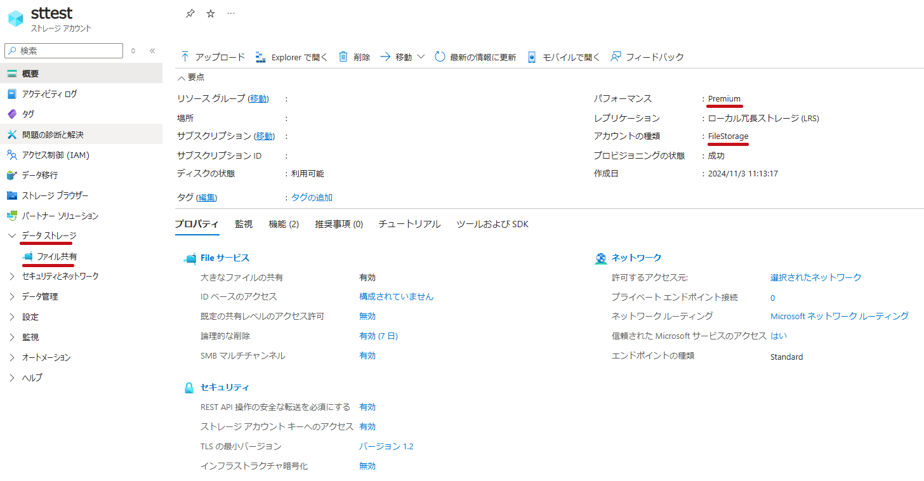The width and height of the screenshot is (924, 481).
Task: Open アクティビティ ログ in the sidebar
Action: point(81,94)
